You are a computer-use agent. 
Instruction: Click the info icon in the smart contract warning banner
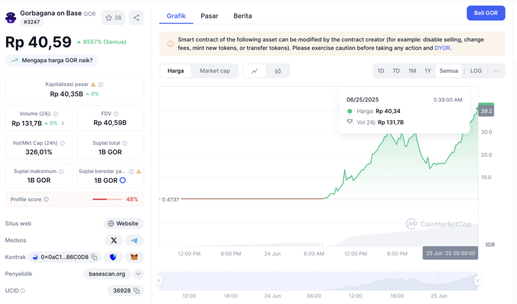171,44
